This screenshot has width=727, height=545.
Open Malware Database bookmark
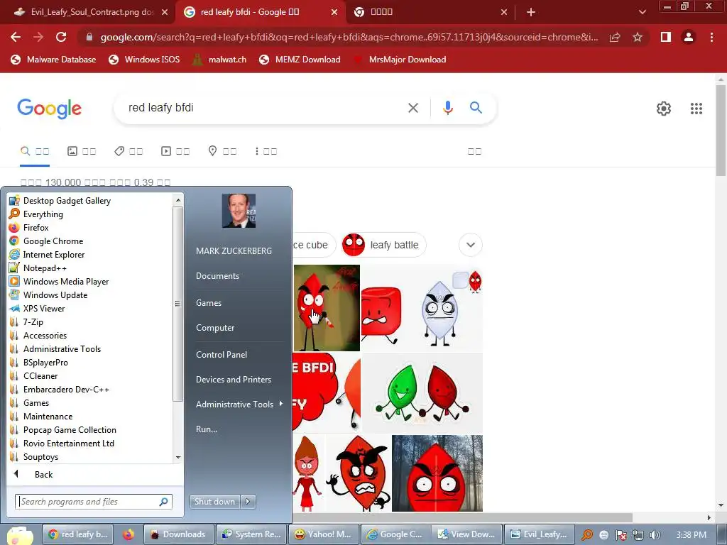point(53,60)
